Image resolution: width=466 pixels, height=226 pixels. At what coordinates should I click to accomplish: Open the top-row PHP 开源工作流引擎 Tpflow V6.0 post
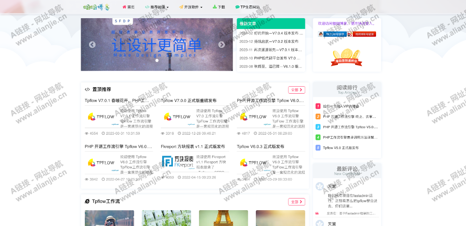click(271, 101)
